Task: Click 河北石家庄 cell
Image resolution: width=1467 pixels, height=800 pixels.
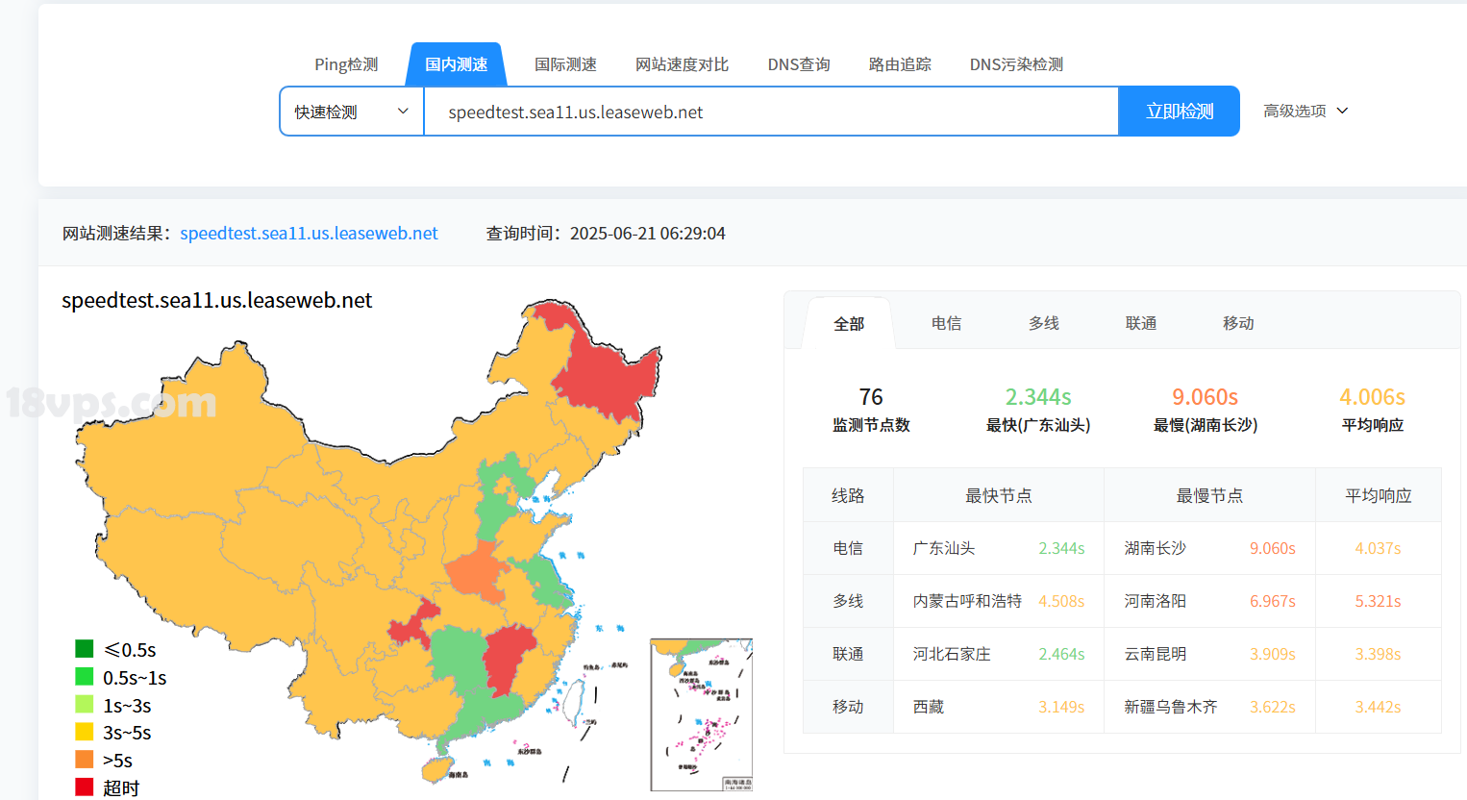Action: 952,654
